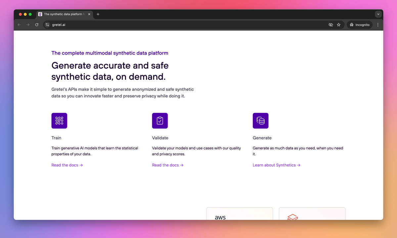Expand the tab search dropdown arrow
Viewport: 397px width, 238px height.
point(378,14)
